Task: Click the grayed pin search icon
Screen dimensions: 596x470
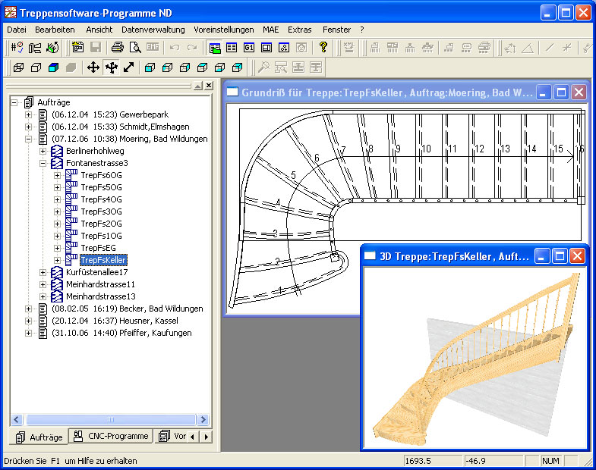Action: pyautogui.click(x=263, y=67)
